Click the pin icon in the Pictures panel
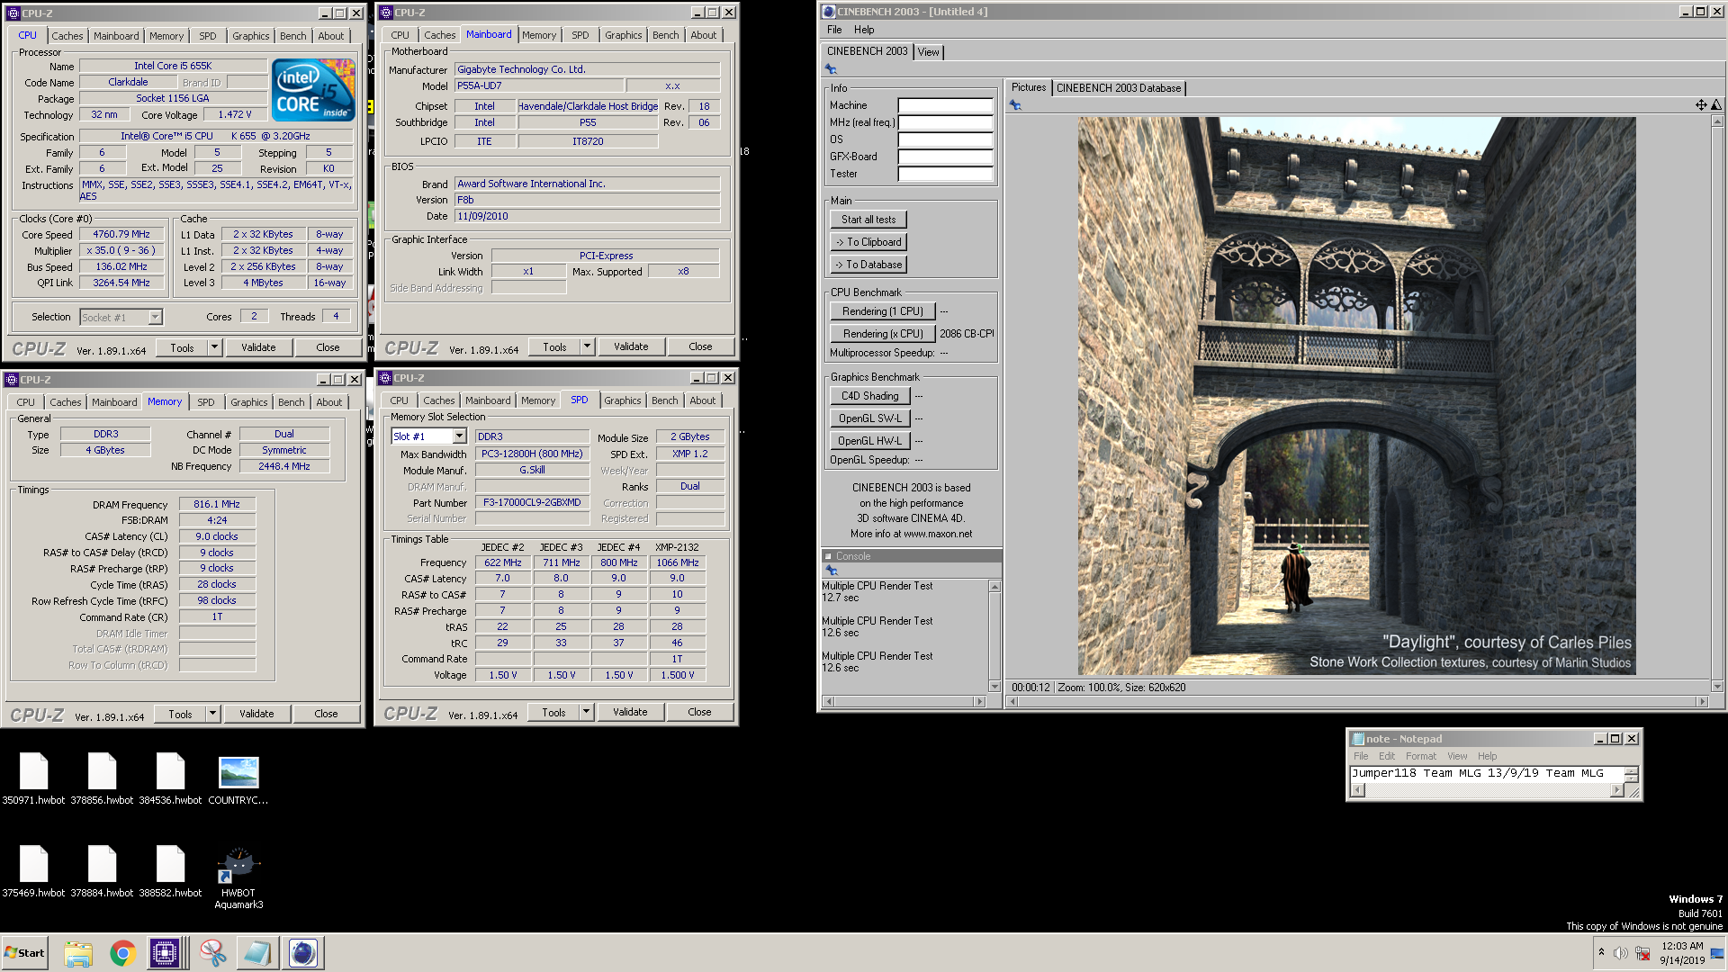This screenshot has height=972, width=1728. [1015, 105]
